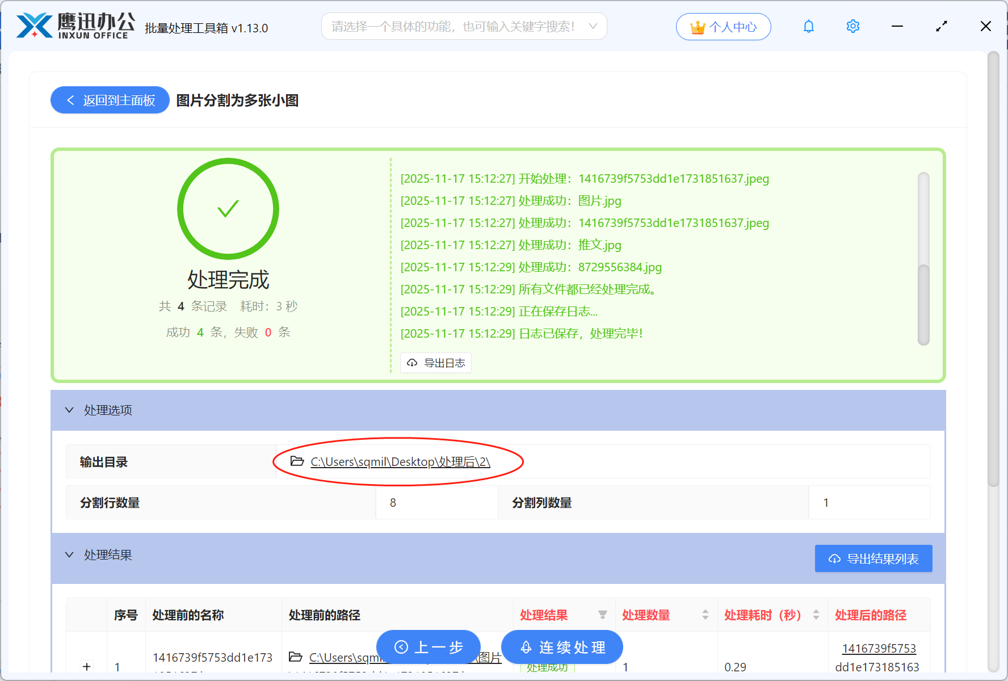1008x681 pixels.
Task: Expand the first result row with plus
Action: 86,666
